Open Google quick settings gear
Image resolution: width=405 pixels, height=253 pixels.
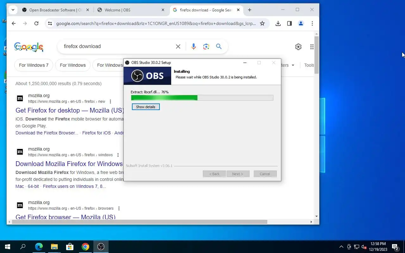pyautogui.click(x=298, y=47)
